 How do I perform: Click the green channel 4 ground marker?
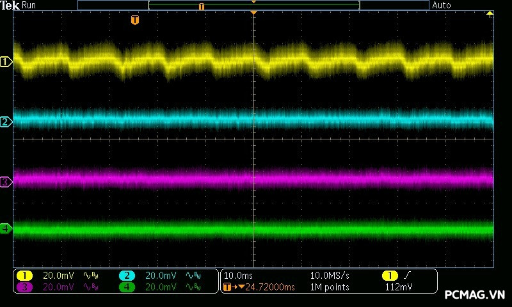pos(6,228)
